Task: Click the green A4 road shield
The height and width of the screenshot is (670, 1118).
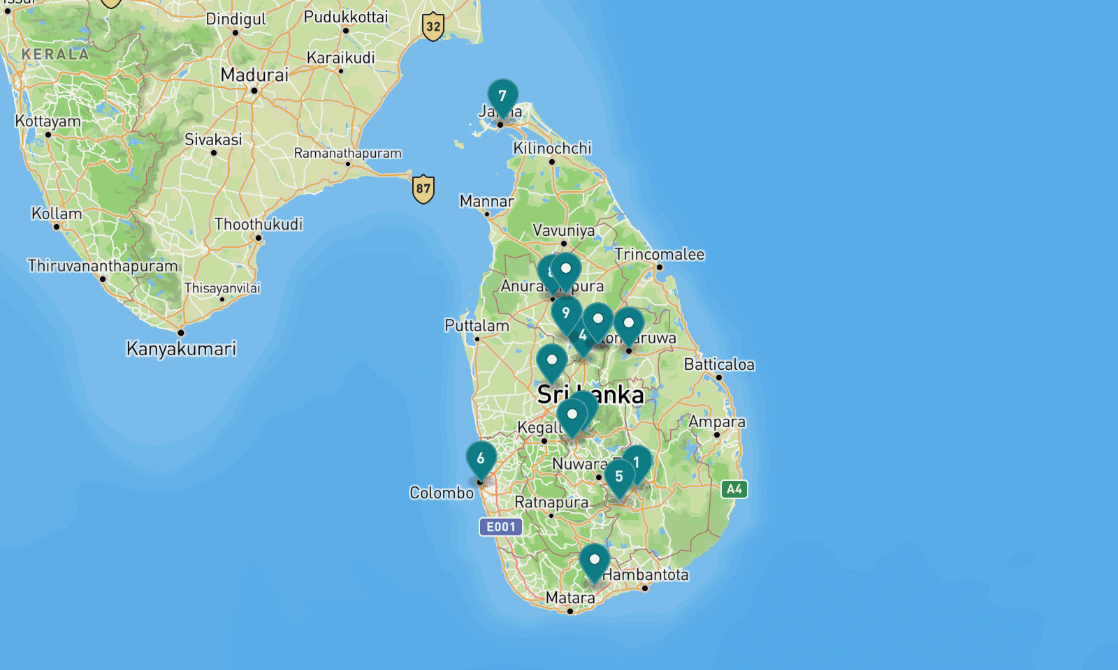Action: [x=734, y=489]
